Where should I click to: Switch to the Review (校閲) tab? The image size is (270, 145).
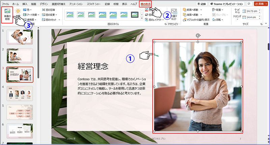click(116, 4)
